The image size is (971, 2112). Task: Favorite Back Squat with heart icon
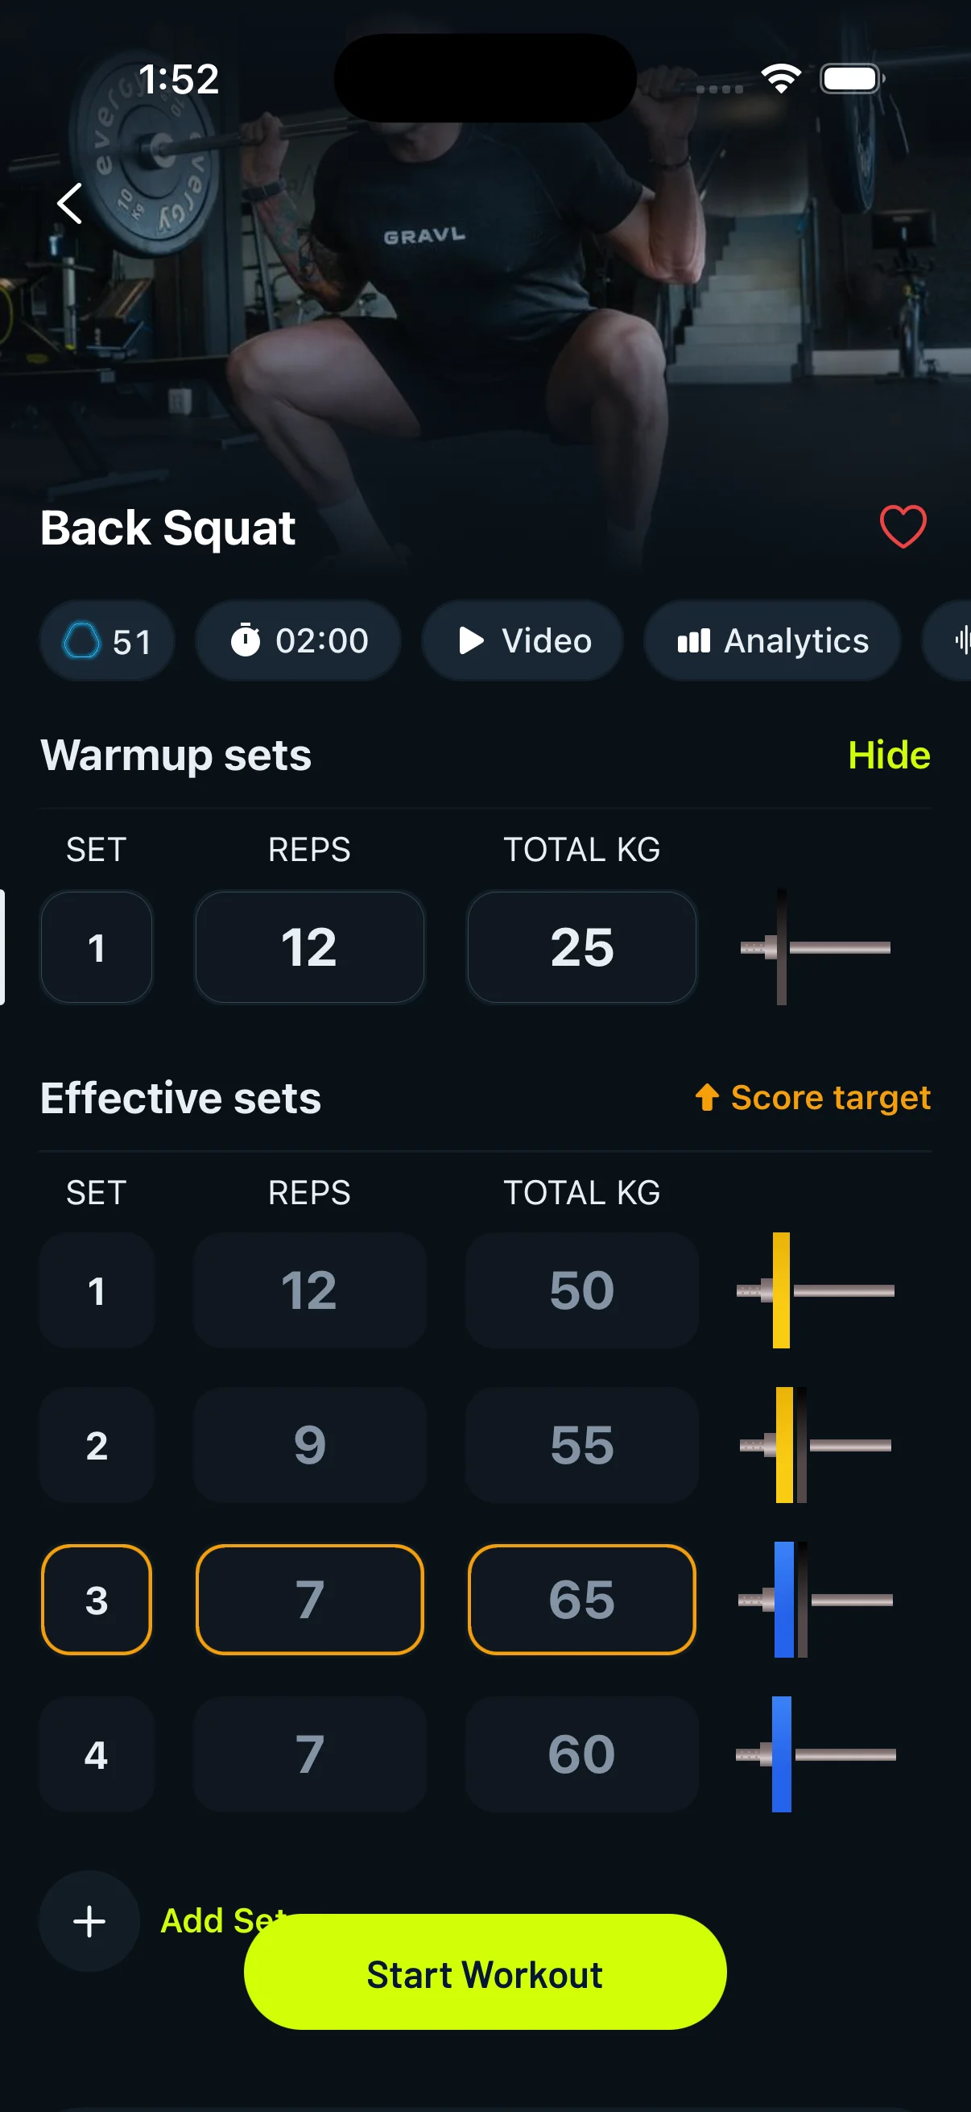(x=903, y=526)
